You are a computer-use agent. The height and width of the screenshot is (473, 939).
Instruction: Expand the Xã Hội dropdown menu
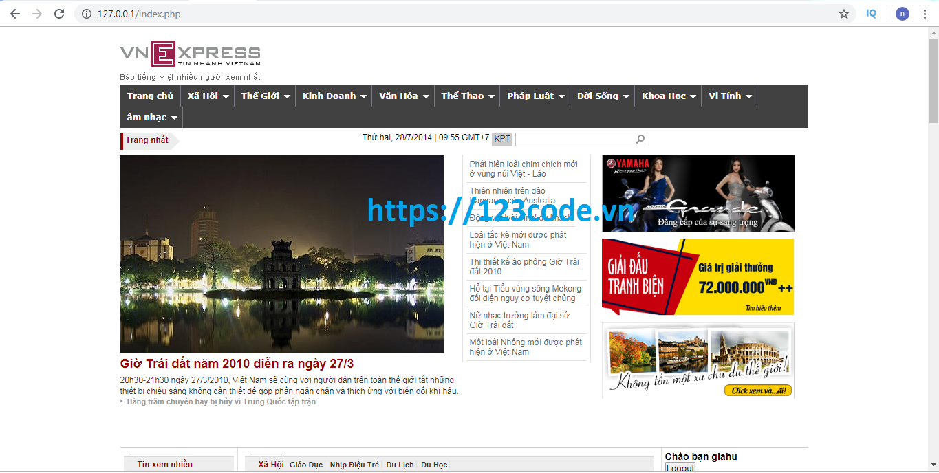(207, 96)
